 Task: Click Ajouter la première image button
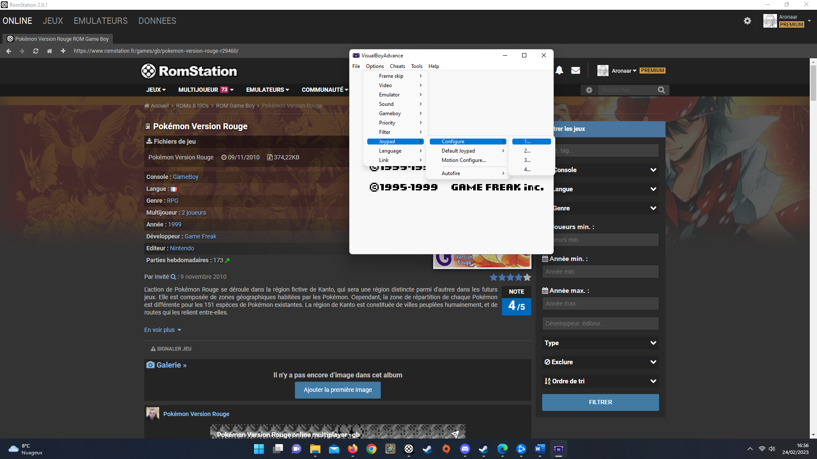click(337, 390)
